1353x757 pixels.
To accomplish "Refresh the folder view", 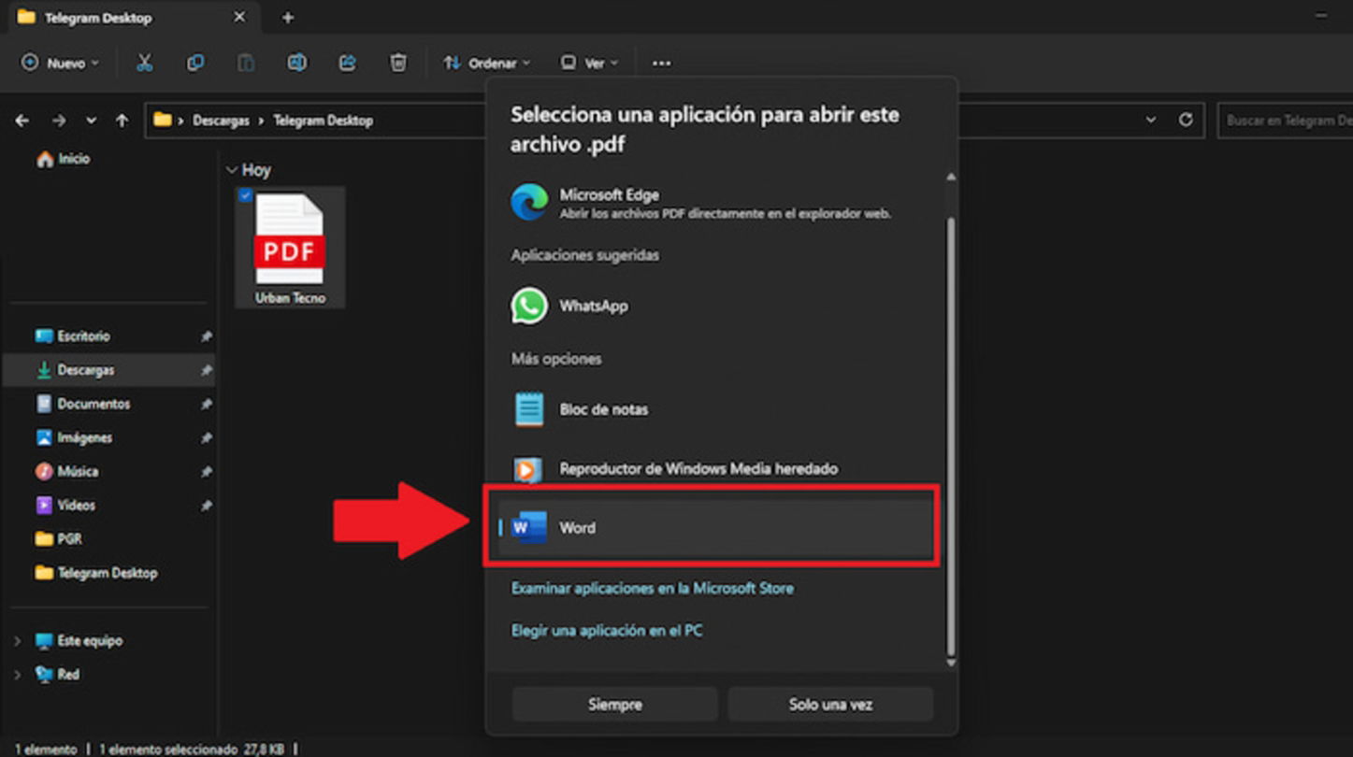I will point(1186,120).
